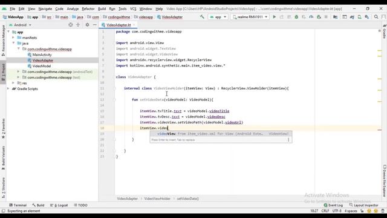Run the app with the green play button
The height and width of the screenshot is (218, 387).
pos(274,17)
